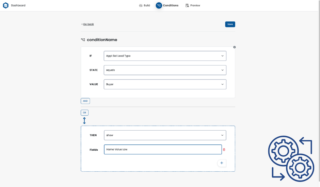Remove condition block with X icon
The height and width of the screenshot is (187, 320).
[234, 47]
